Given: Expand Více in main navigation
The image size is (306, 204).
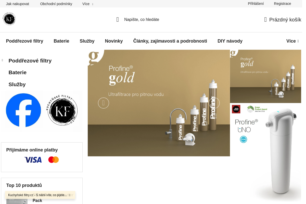Looking at the screenshot, I should coord(292,41).
